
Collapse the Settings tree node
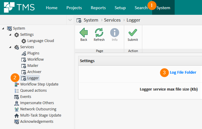tap(10, 35)
